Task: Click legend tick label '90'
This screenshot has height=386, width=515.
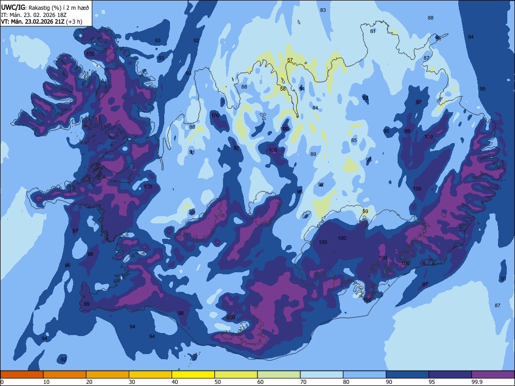Action: [x=389, y=382]
